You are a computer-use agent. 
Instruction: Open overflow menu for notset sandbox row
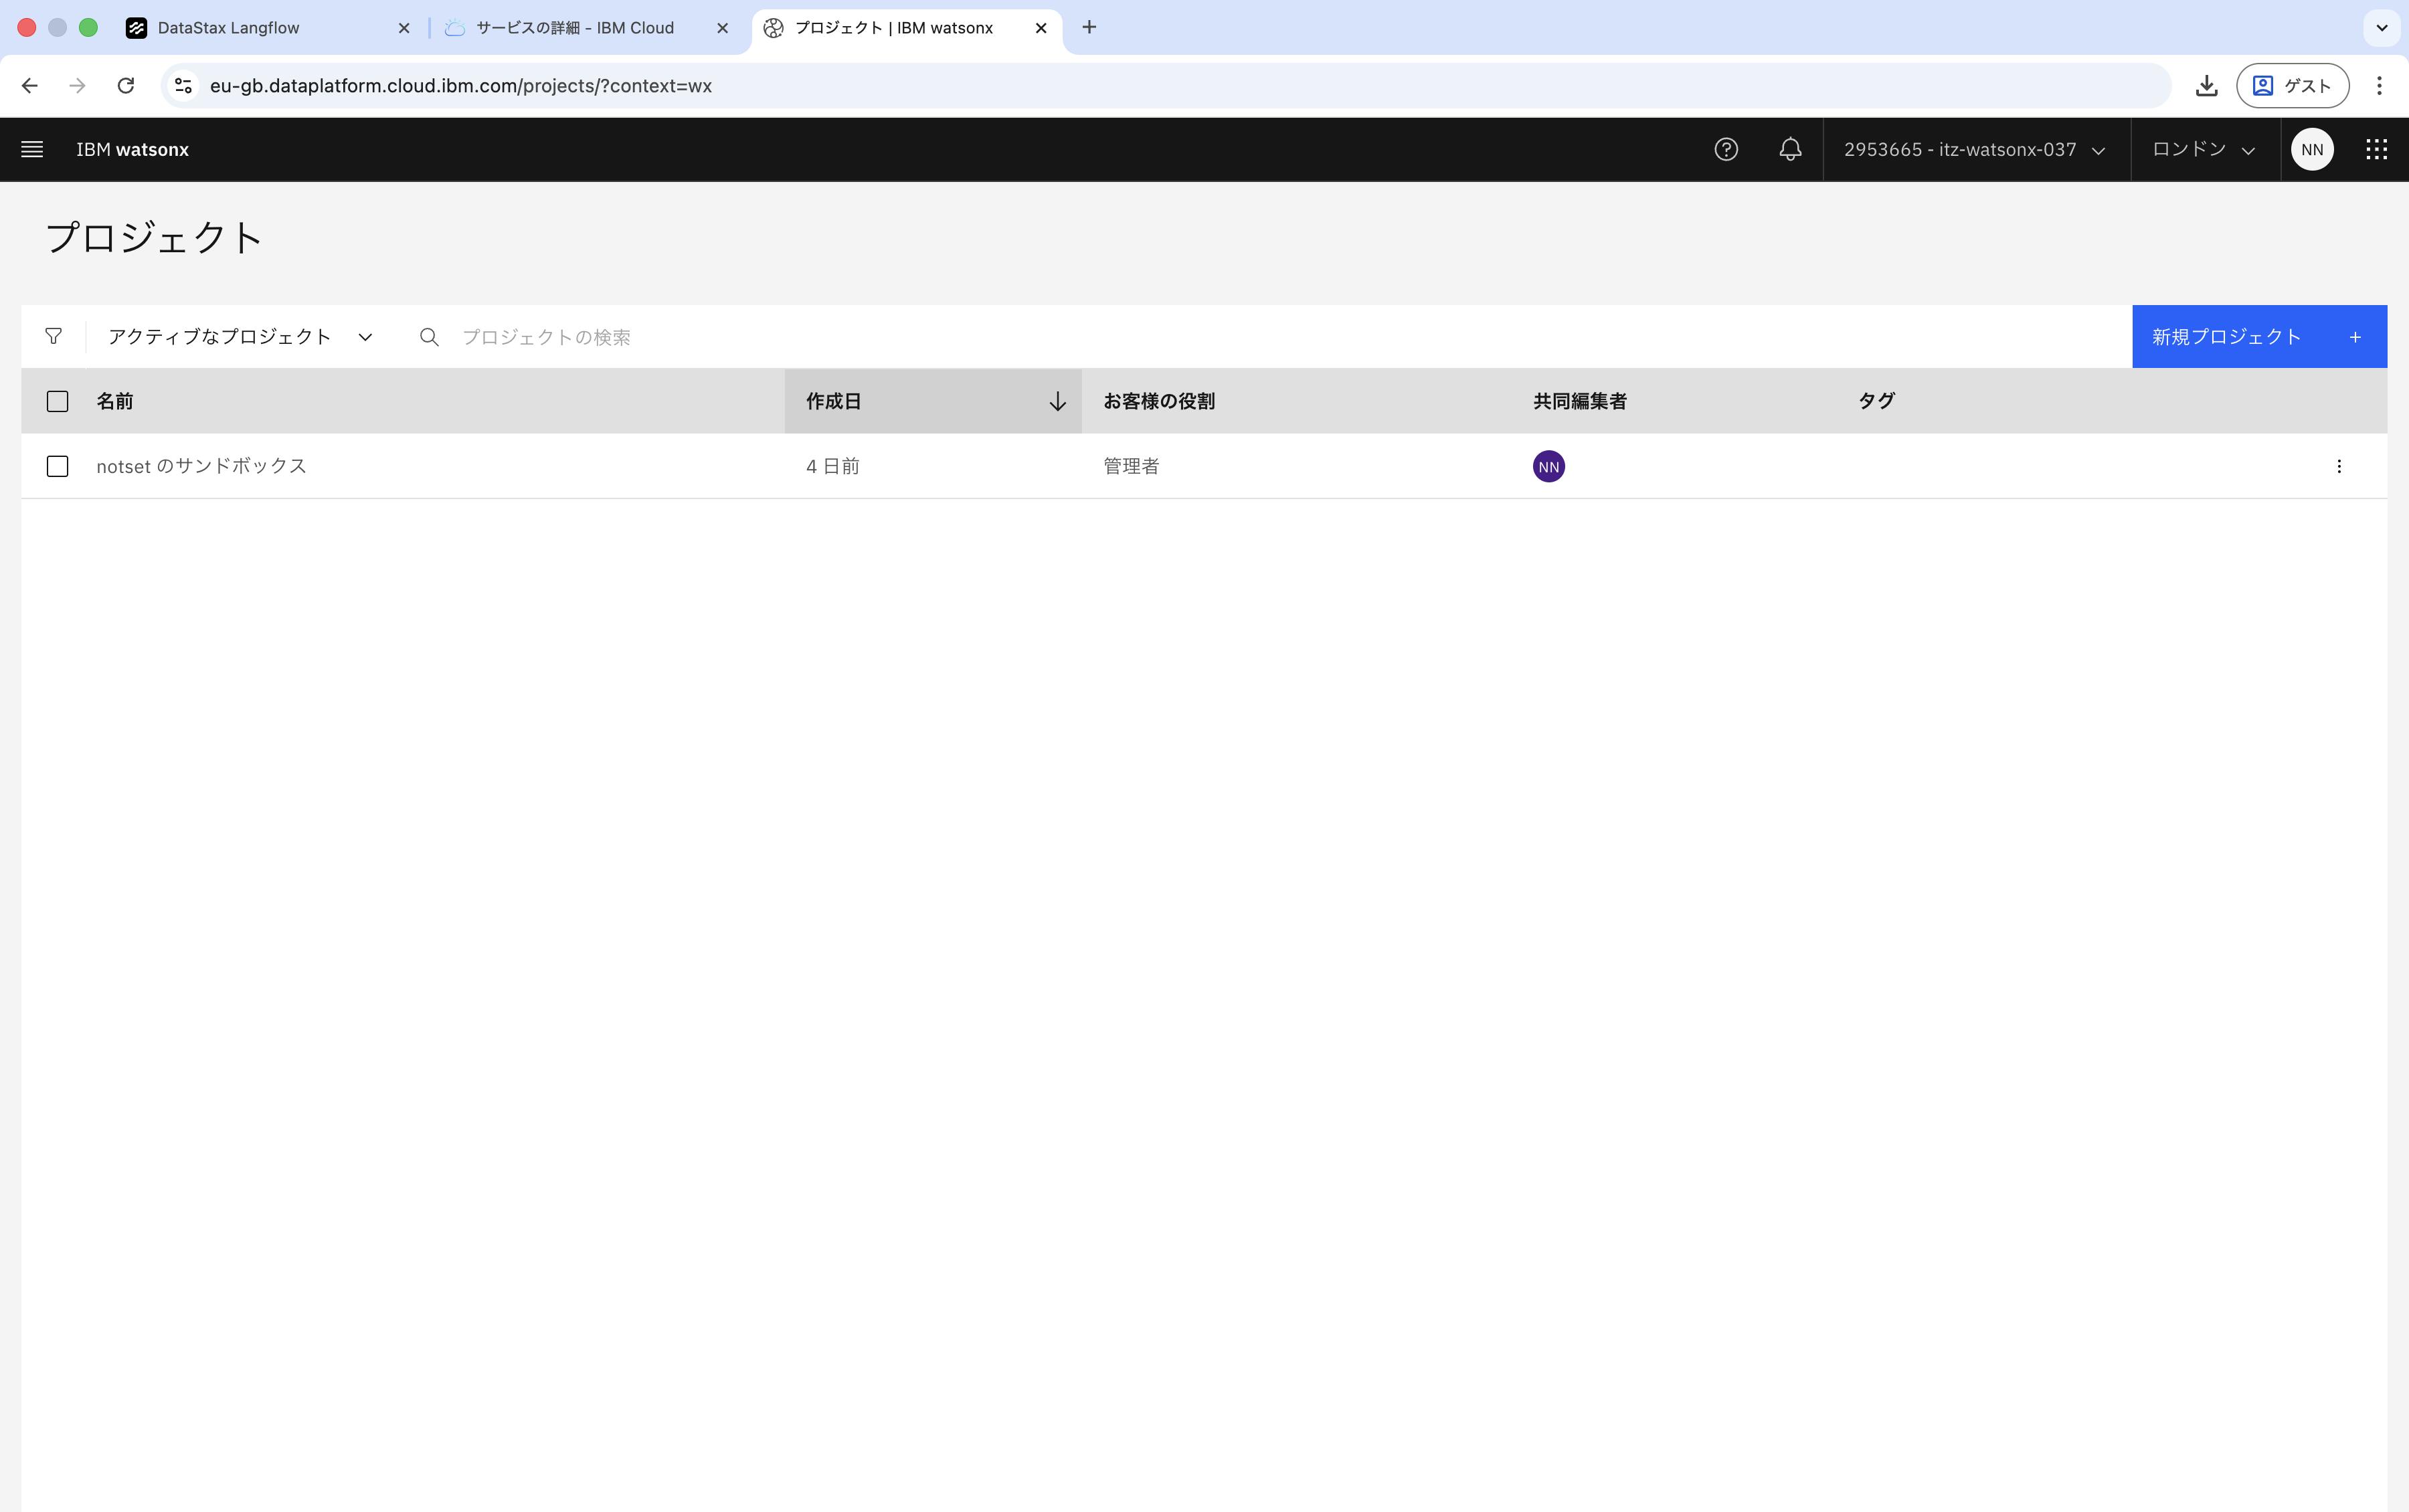tap(2339, 467)
